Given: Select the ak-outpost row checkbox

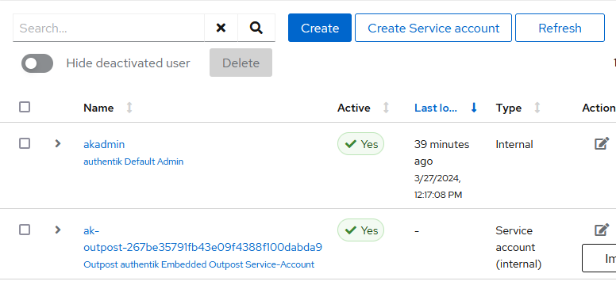Looking at the screenshot, I should pos(25,230).
